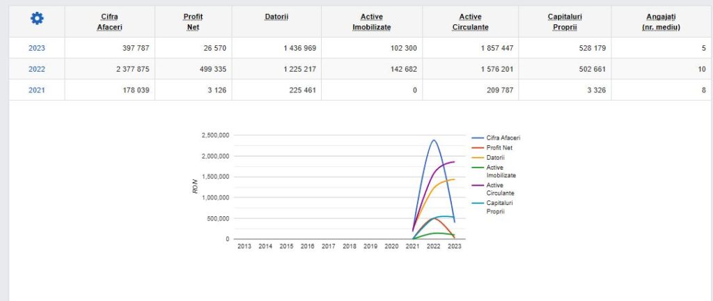The image size is (713, 301).
Task: Click the 225 461 debts cell
Action: coord(276,90)
